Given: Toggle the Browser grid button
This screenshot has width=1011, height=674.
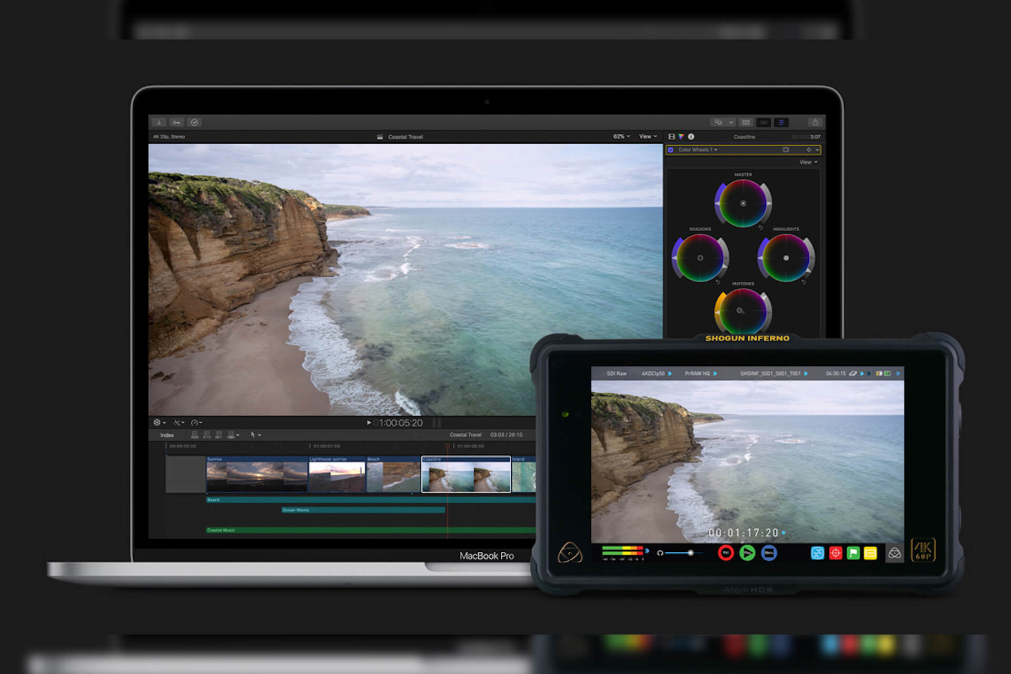Looking at the screenshot, I should point(746,122).
